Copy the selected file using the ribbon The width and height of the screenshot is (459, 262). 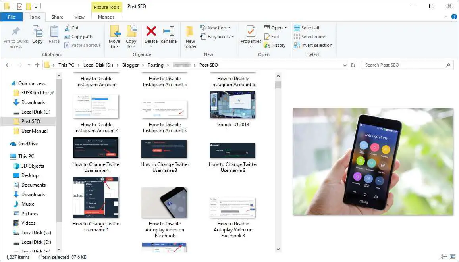pos(37,36)
